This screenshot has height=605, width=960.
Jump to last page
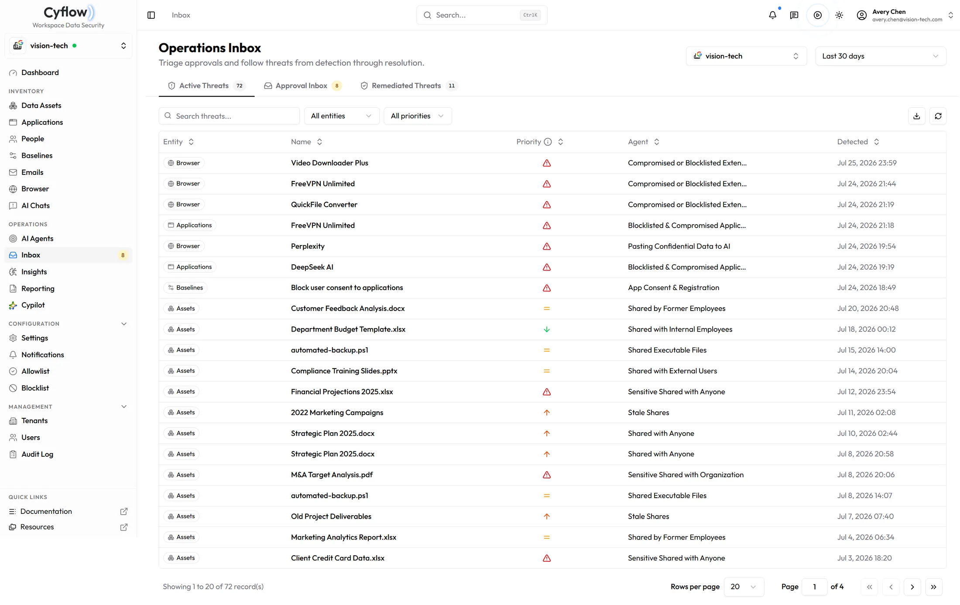pyautogui.click(x=933, y=587)
